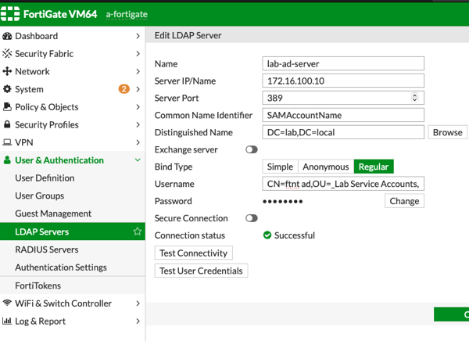469x341 pixels.
Task: Click the Server Port stepper arrows
Action: click(x=414, y=98)
